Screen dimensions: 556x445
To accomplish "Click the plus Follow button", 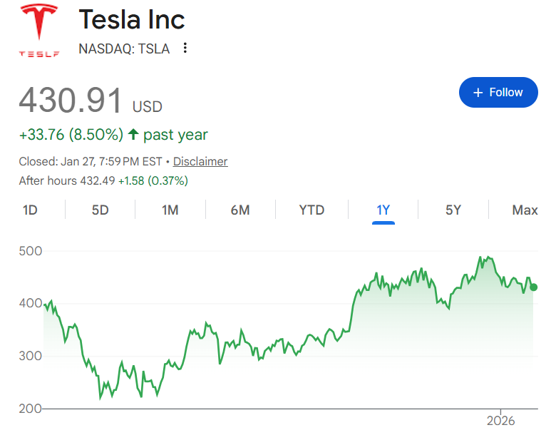I will click(498, 93).
